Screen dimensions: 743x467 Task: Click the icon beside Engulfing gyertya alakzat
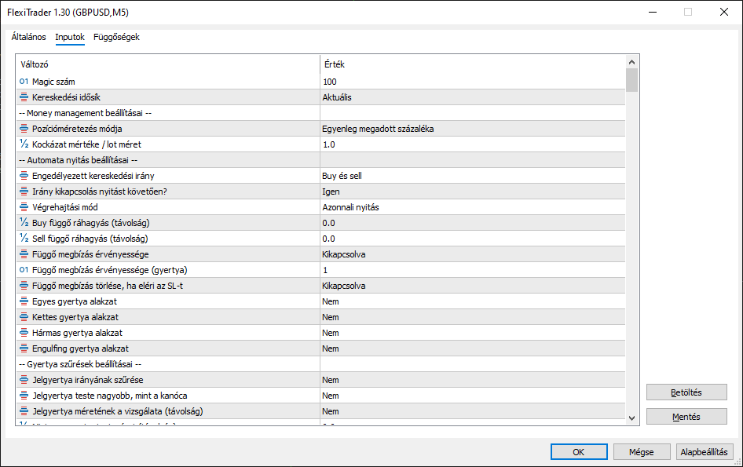click(24, 348)
